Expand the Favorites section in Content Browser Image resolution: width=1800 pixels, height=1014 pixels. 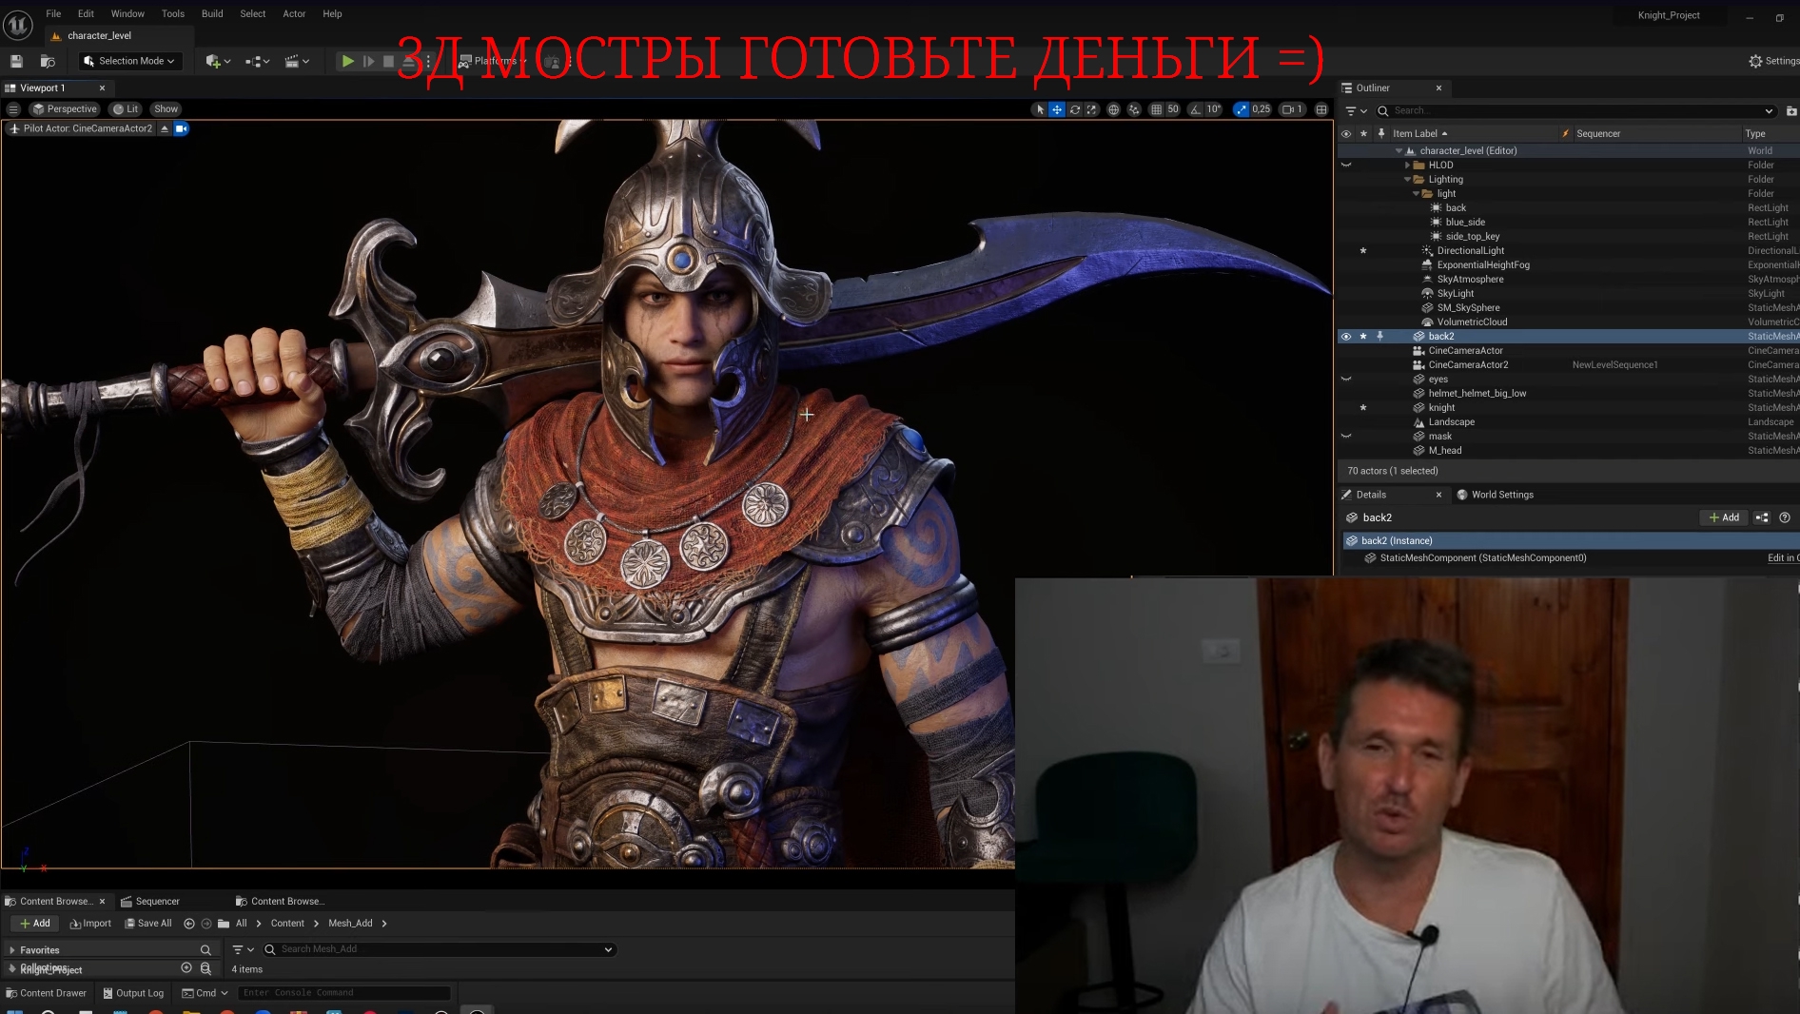pyautogui.click(x=12, y=949)
